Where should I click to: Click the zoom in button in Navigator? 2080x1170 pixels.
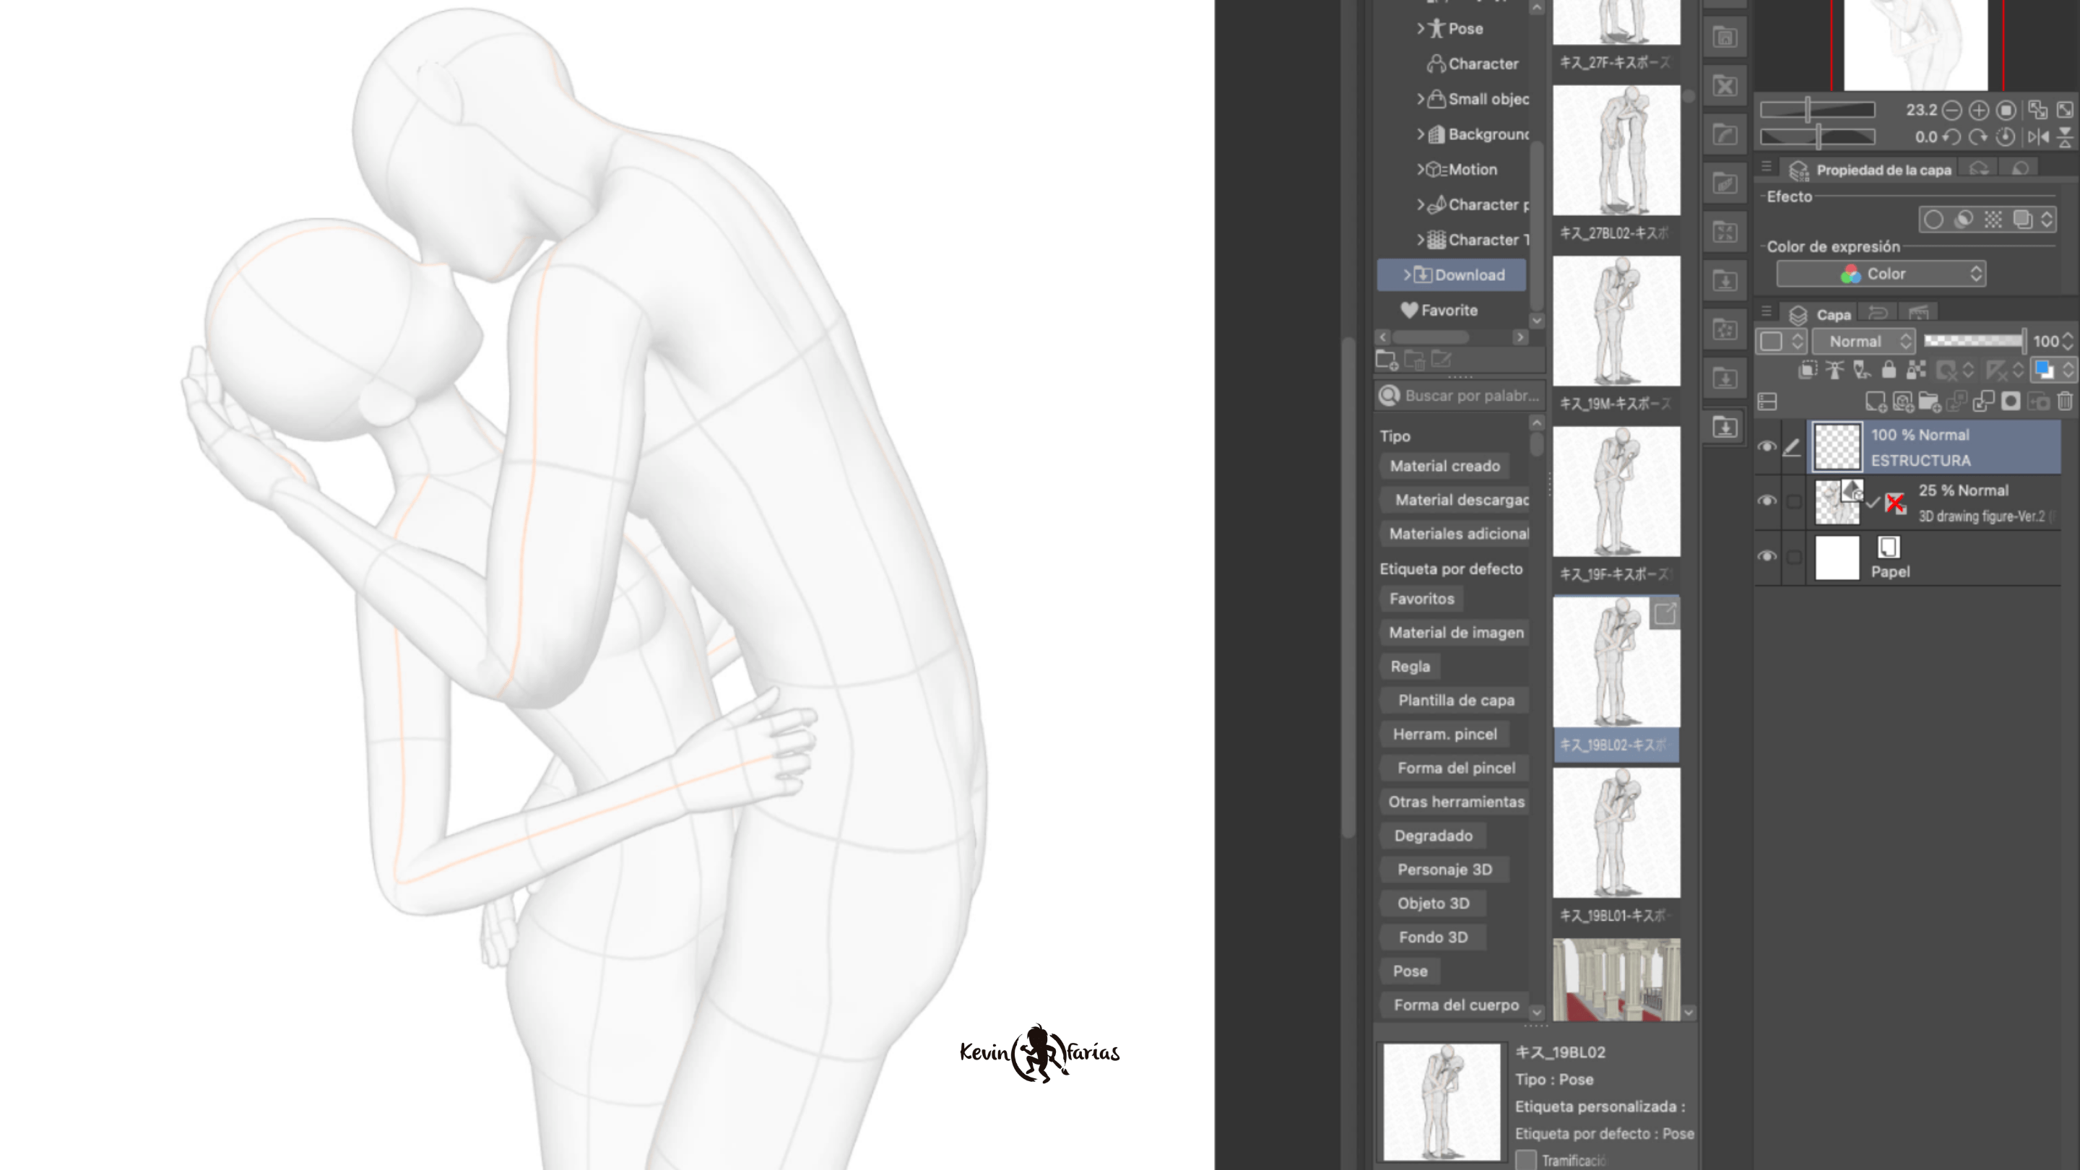point(1978,110)
